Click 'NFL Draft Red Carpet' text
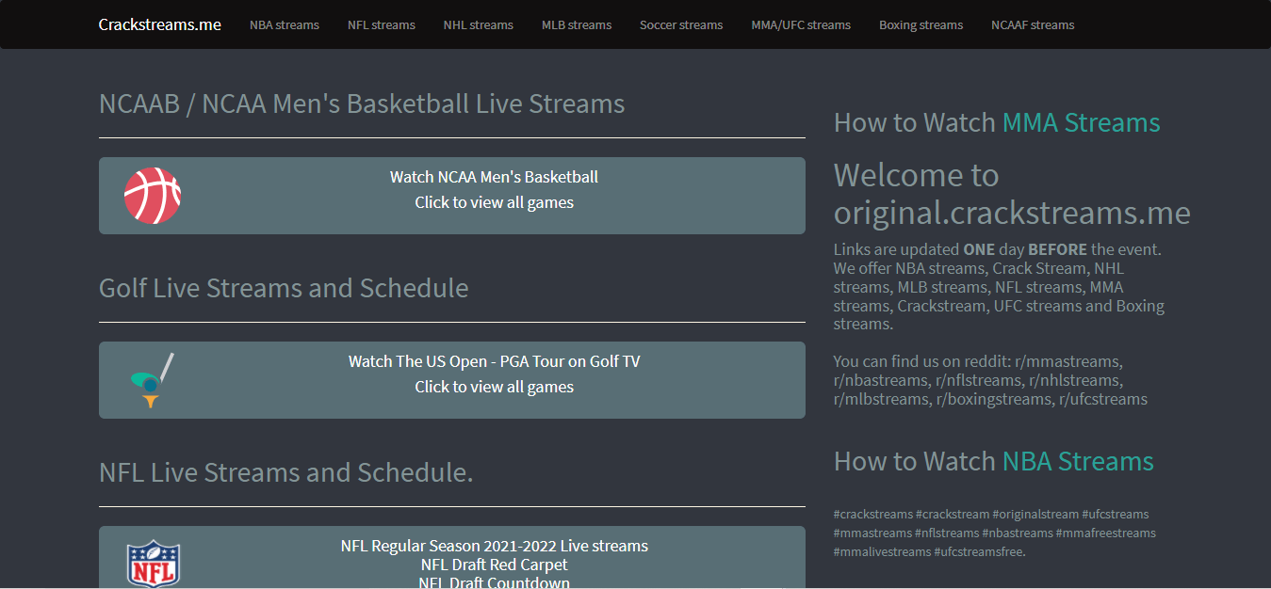 point(495,565)
